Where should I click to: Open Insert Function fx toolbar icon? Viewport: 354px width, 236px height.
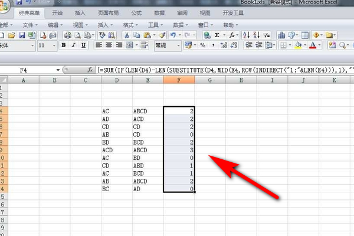(232, 35)
